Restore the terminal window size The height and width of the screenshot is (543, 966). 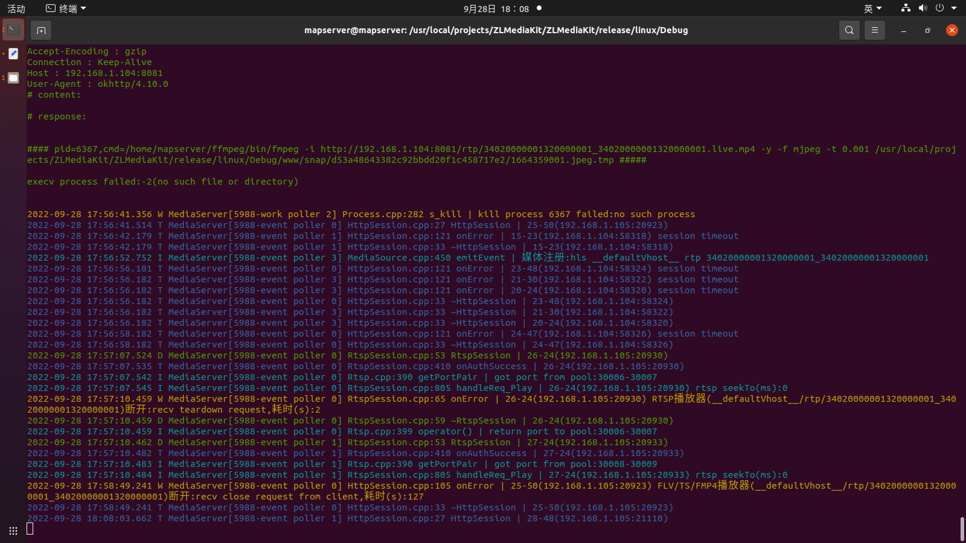point(928,30)
